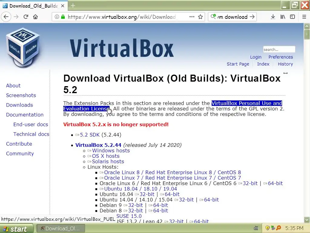Open About in the sidebar
The height and width of the screenshot is (233, 310).
point(13,86)
